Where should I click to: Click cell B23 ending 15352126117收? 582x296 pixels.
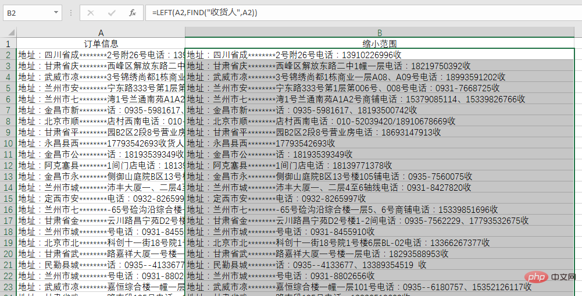tap(379, 287)
